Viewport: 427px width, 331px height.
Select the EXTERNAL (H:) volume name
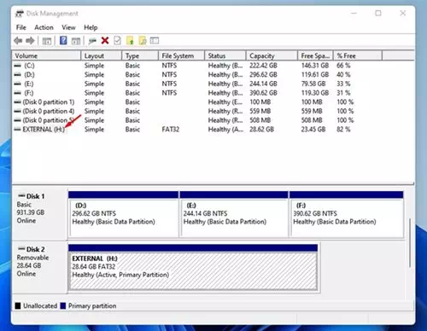click(44, 129)
